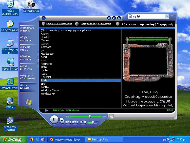Select the heart skin
Viewport: 190px width, 143px height.
(81, 57)
